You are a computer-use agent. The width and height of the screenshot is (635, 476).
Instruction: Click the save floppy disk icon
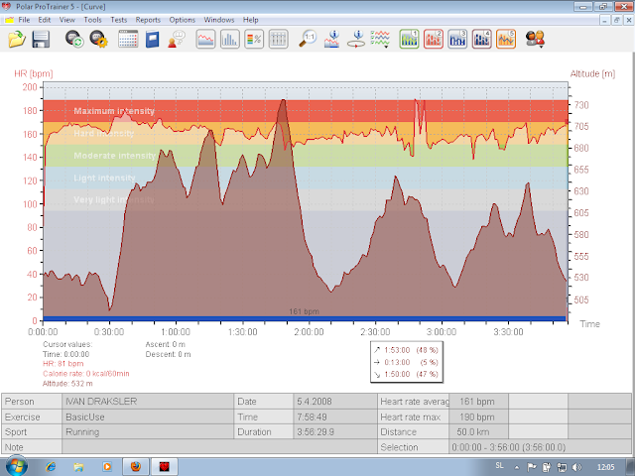pyautogui.click(x=41, y=40)
